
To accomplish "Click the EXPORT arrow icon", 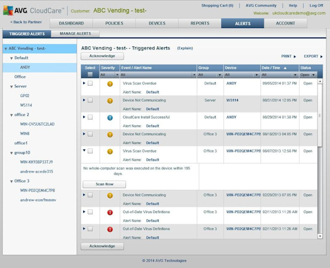I will (x=321, y=57).
